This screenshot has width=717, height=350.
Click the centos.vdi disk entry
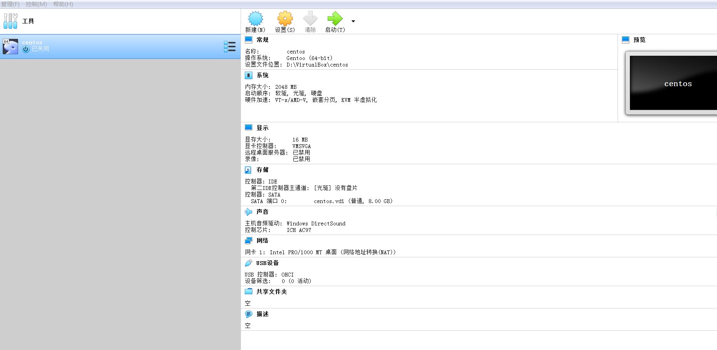tap(353, 201)
